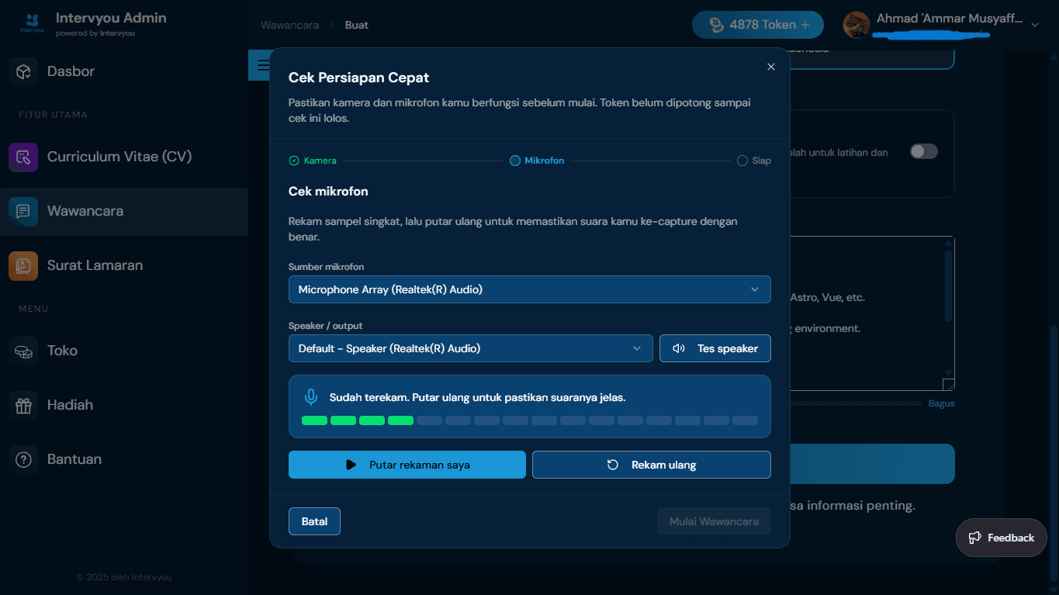Click the Hadiah gift icon

click(23, 405)
